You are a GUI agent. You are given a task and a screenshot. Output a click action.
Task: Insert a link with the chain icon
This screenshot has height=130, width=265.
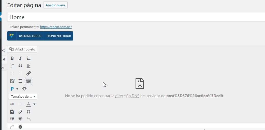click(28, 73)
